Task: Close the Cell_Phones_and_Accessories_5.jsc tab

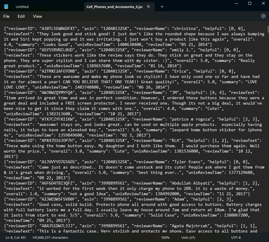Action: 148,6
